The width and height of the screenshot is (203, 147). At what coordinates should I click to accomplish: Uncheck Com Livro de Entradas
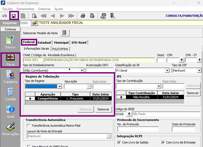[163, 142]
